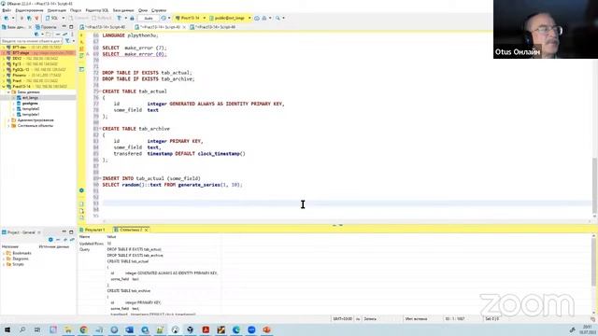Expand the BFT-dev connection node
This screenshot has height=336, width=598.
click(4, 48)
